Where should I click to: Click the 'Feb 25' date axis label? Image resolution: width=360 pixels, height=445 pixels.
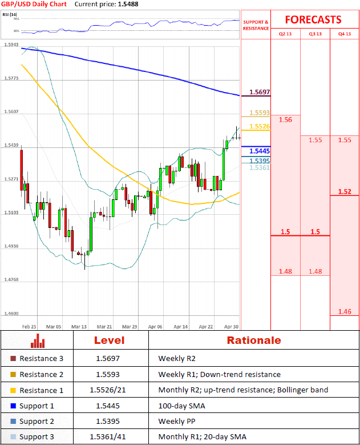click(x=29, y=327)
